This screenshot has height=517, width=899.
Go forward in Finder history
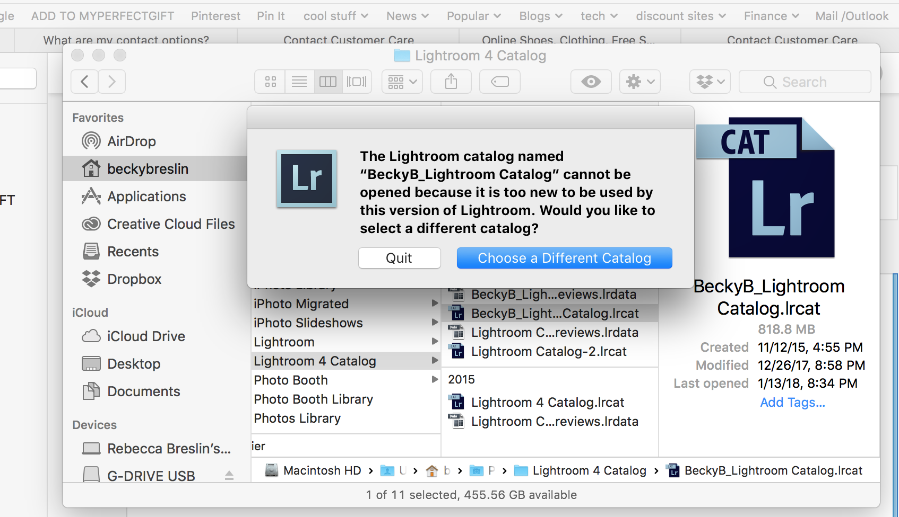[112, 82]
